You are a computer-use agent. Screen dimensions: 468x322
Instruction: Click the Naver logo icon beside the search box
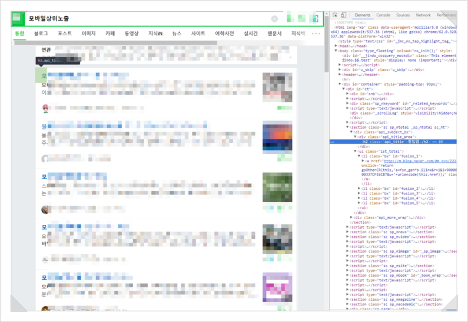[x=18, y=19]
